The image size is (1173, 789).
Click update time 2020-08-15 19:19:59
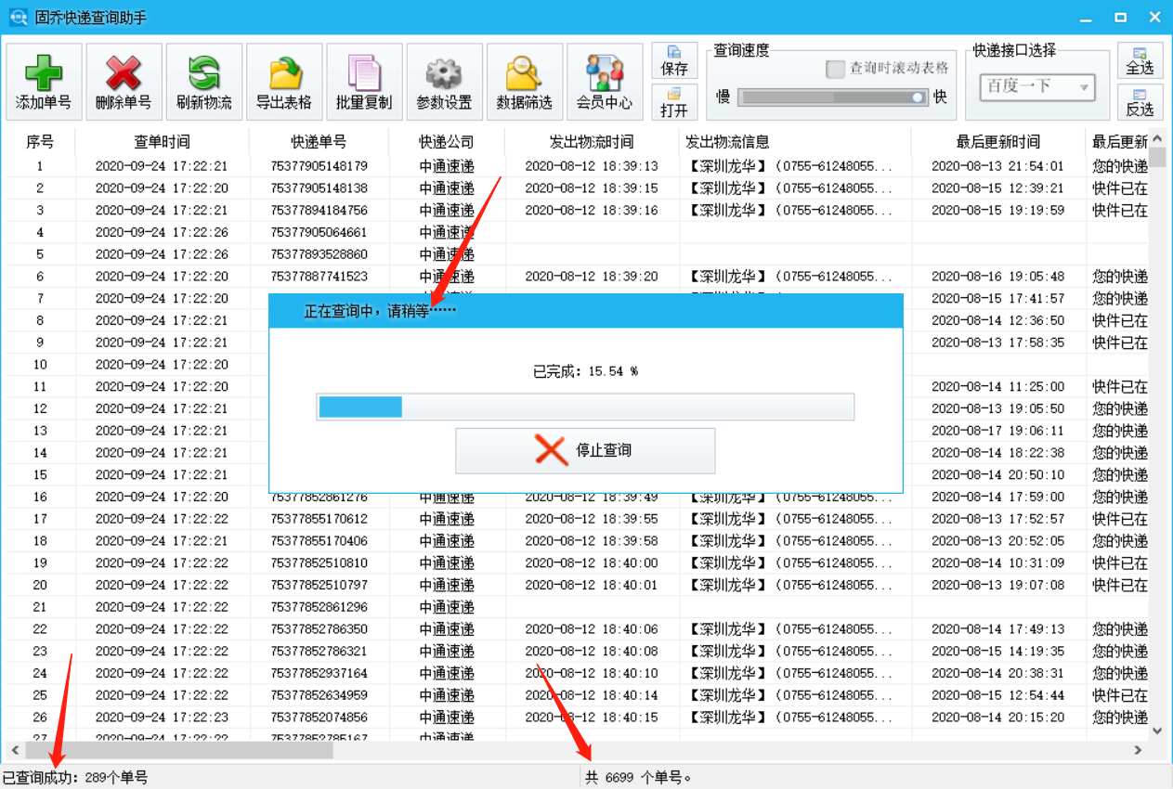point(997,211)
